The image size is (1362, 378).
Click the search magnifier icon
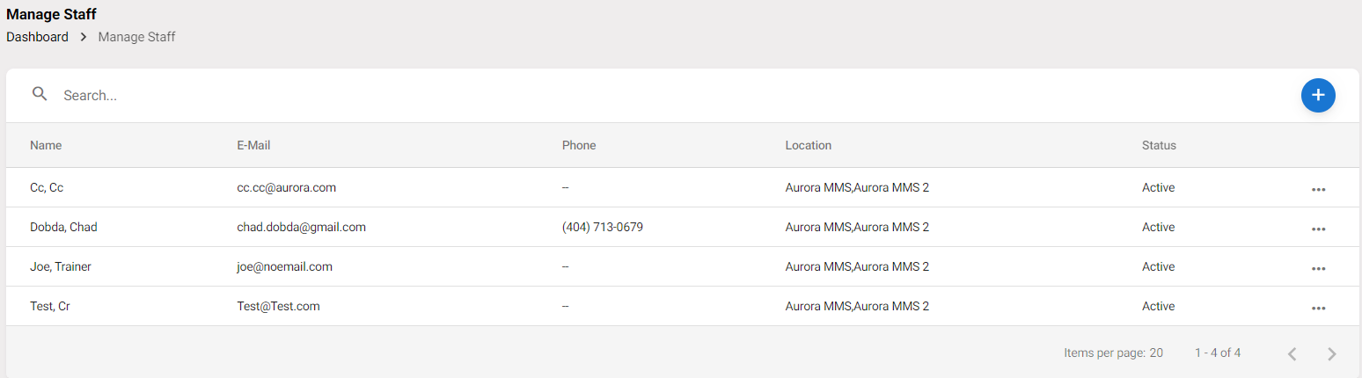click(40, 94)
